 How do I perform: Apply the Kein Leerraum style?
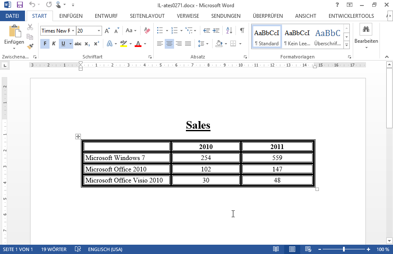[297, 36]
